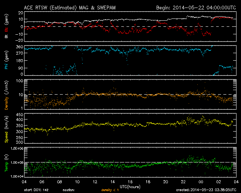Select the "12" hour tick on the time axis

[95, 182]
